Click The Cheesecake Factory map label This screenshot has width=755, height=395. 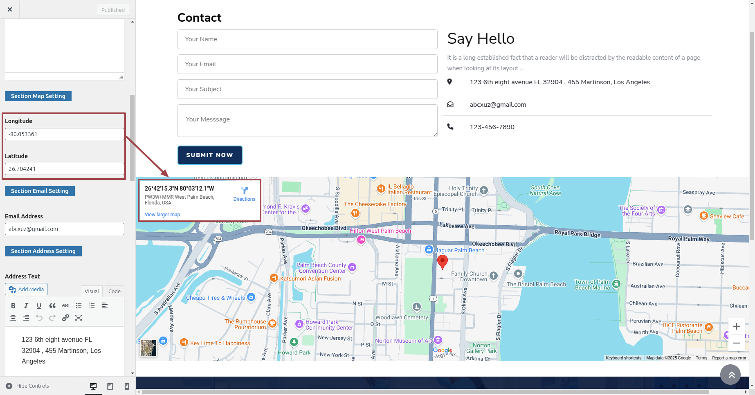click(375, 204)
